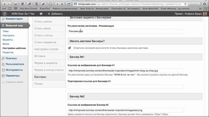Viewport: 209px width, 117px height.
Task: Reload the page with the refresh icon
Action: tap(185, 4)
